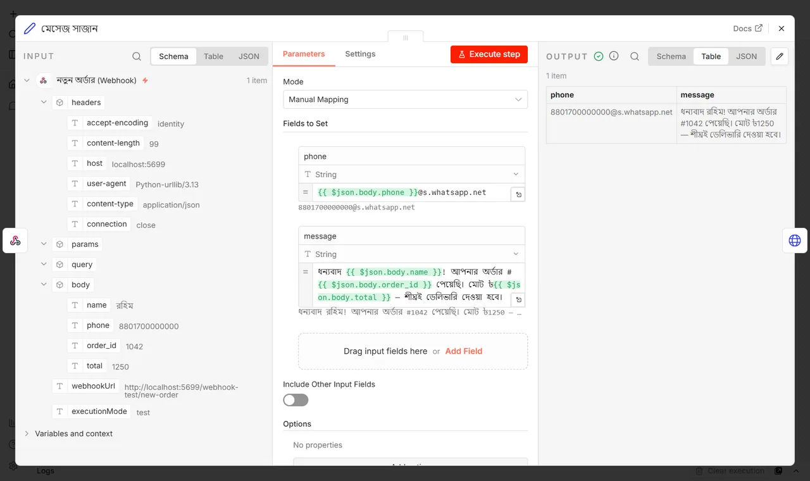The image size is (810, 481).
Task: Click the webhook icon beside নতুন অর্ডার
Action: tap(44, 80)
